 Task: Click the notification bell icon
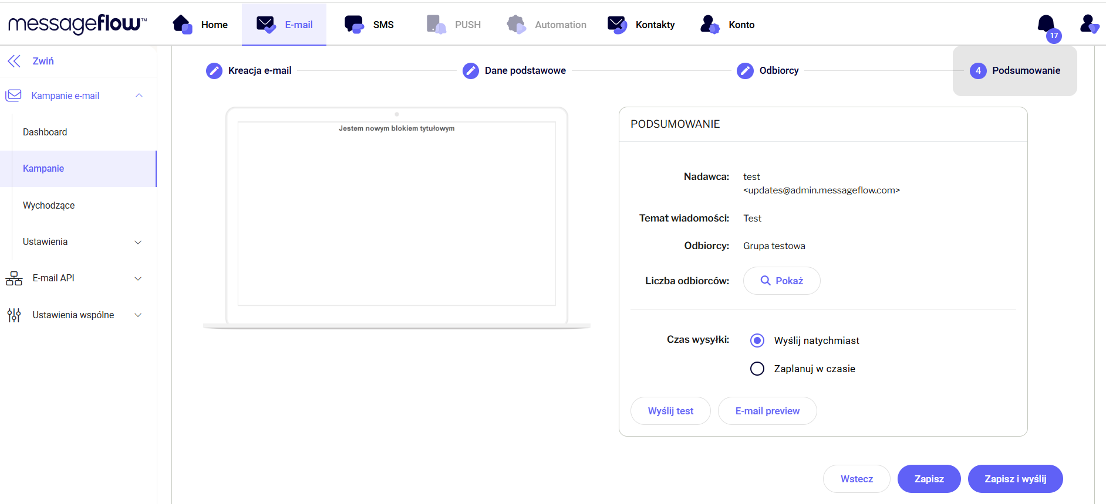(1046, 25)
